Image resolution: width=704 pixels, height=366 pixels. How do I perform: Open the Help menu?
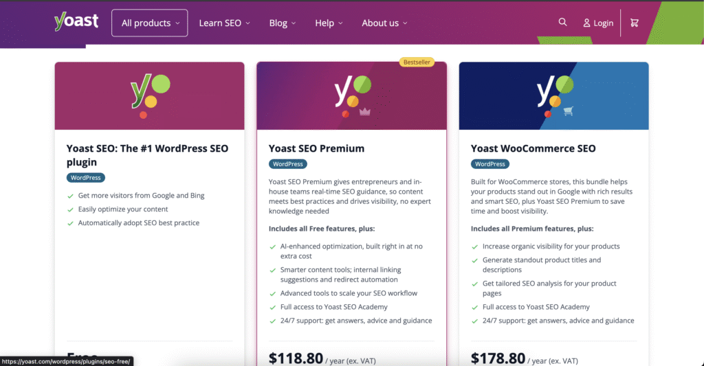click(329, 23)
